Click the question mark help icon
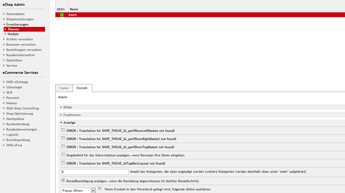Image resolution: width=345 pixels, height=193 pixels. click(x=100, y=189)
